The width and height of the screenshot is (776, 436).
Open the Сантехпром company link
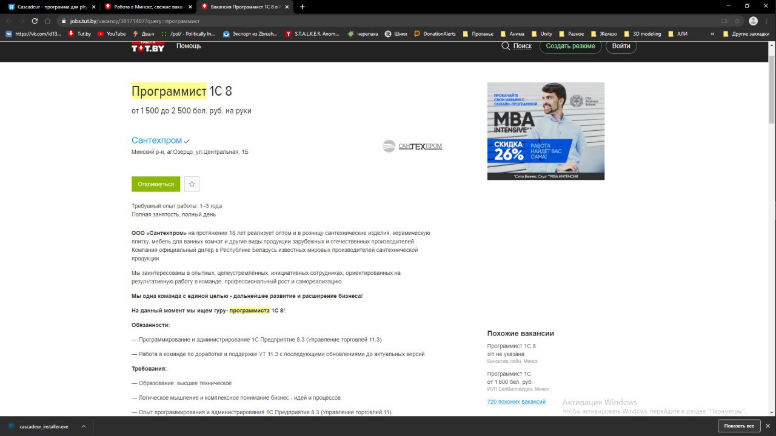pos(156,140)
